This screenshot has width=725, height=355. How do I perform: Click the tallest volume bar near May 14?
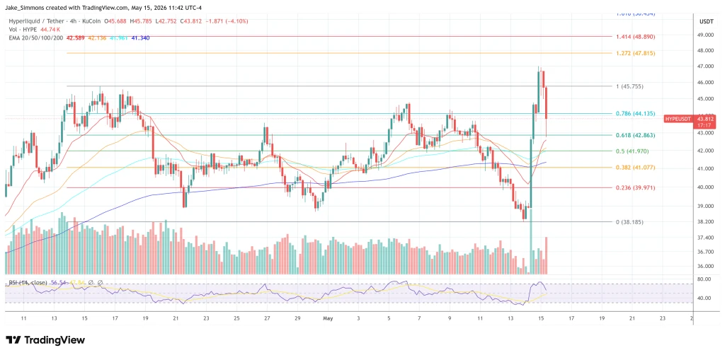(531, 241)
